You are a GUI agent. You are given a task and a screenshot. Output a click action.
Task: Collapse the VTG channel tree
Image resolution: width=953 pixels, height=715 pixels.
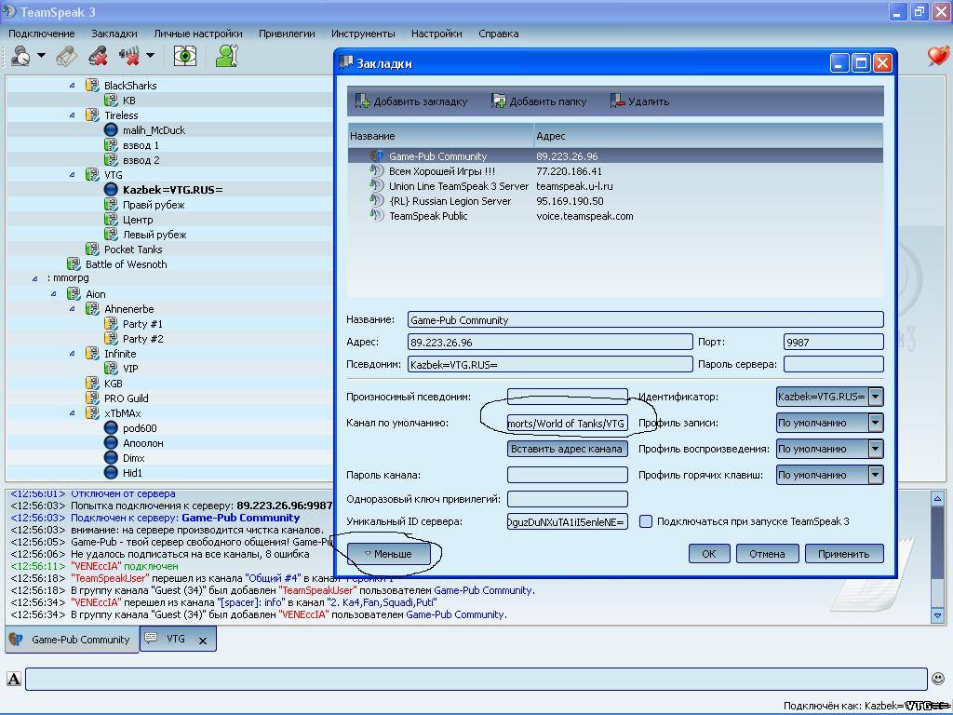coord(73,174)
